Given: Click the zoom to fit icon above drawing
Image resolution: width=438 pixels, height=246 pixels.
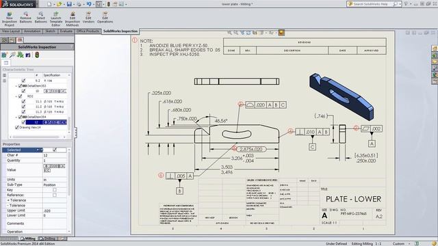Looking at the screenshot, I should click(230, 33).
